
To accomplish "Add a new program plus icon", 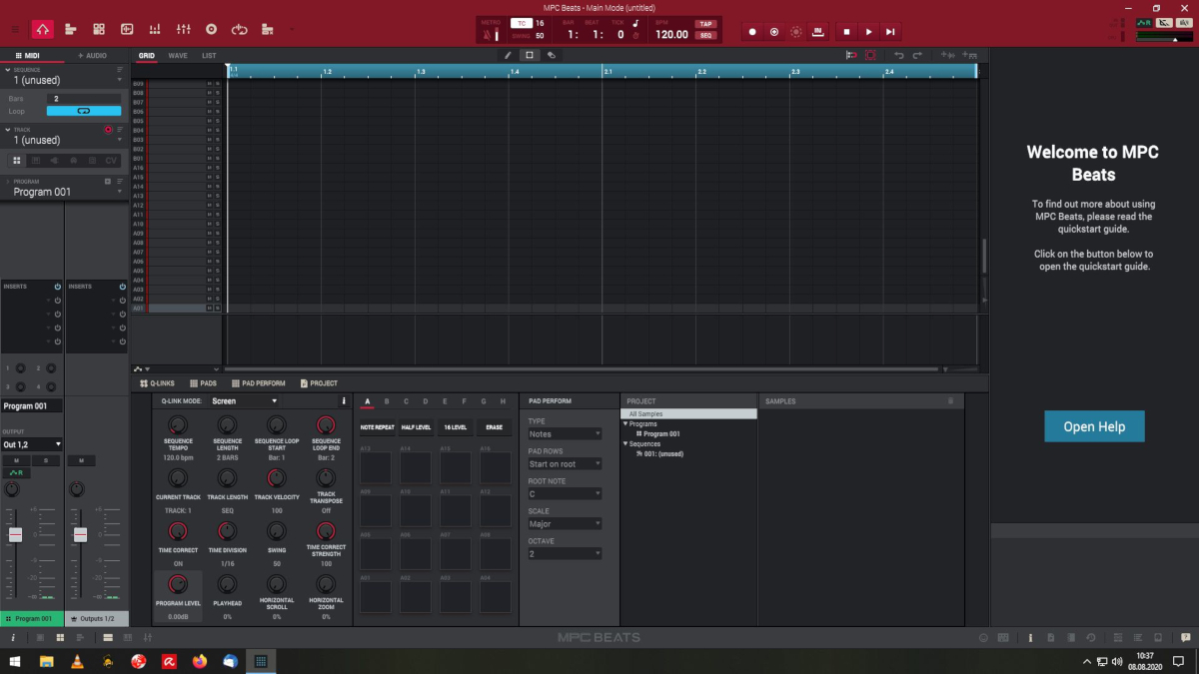I will click(107, 182).
